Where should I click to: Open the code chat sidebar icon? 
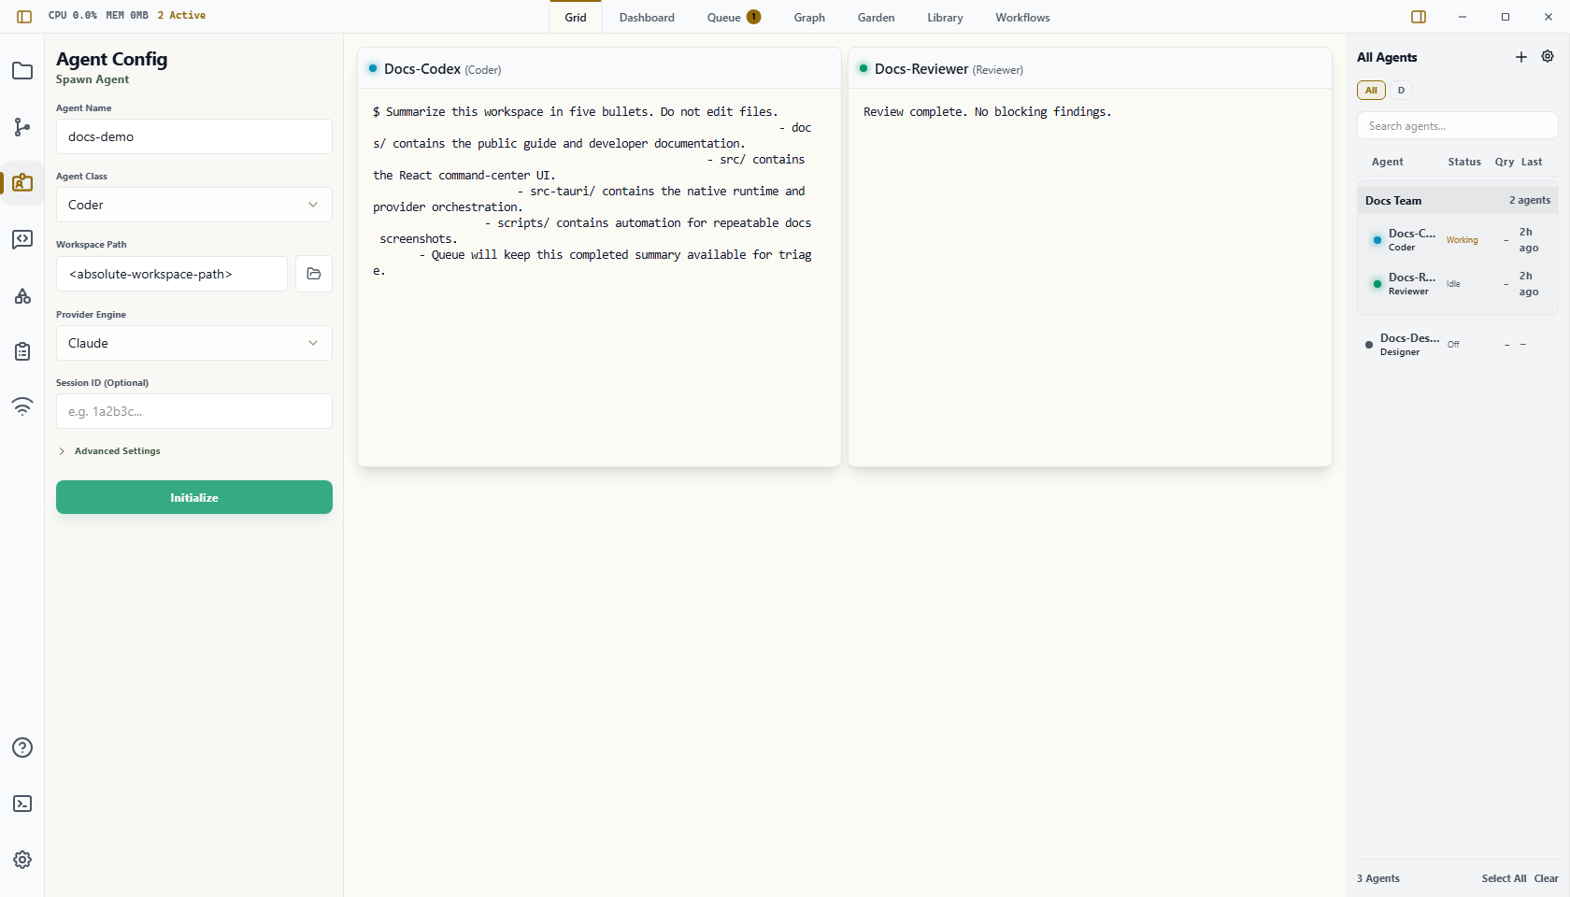point(22,239)
